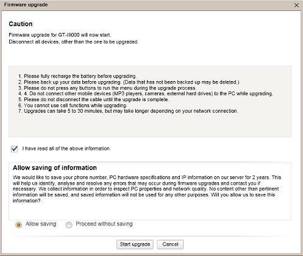303x256 pixels.
Task: Click item 1 about recharging the battery
Action: tap(77, 76)
